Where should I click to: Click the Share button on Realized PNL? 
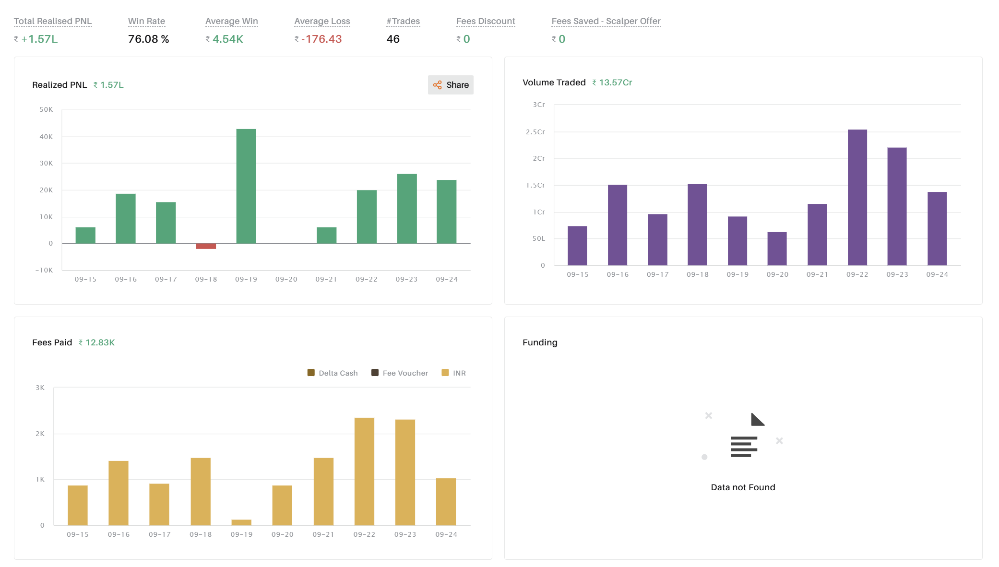(x=451, y=85)
